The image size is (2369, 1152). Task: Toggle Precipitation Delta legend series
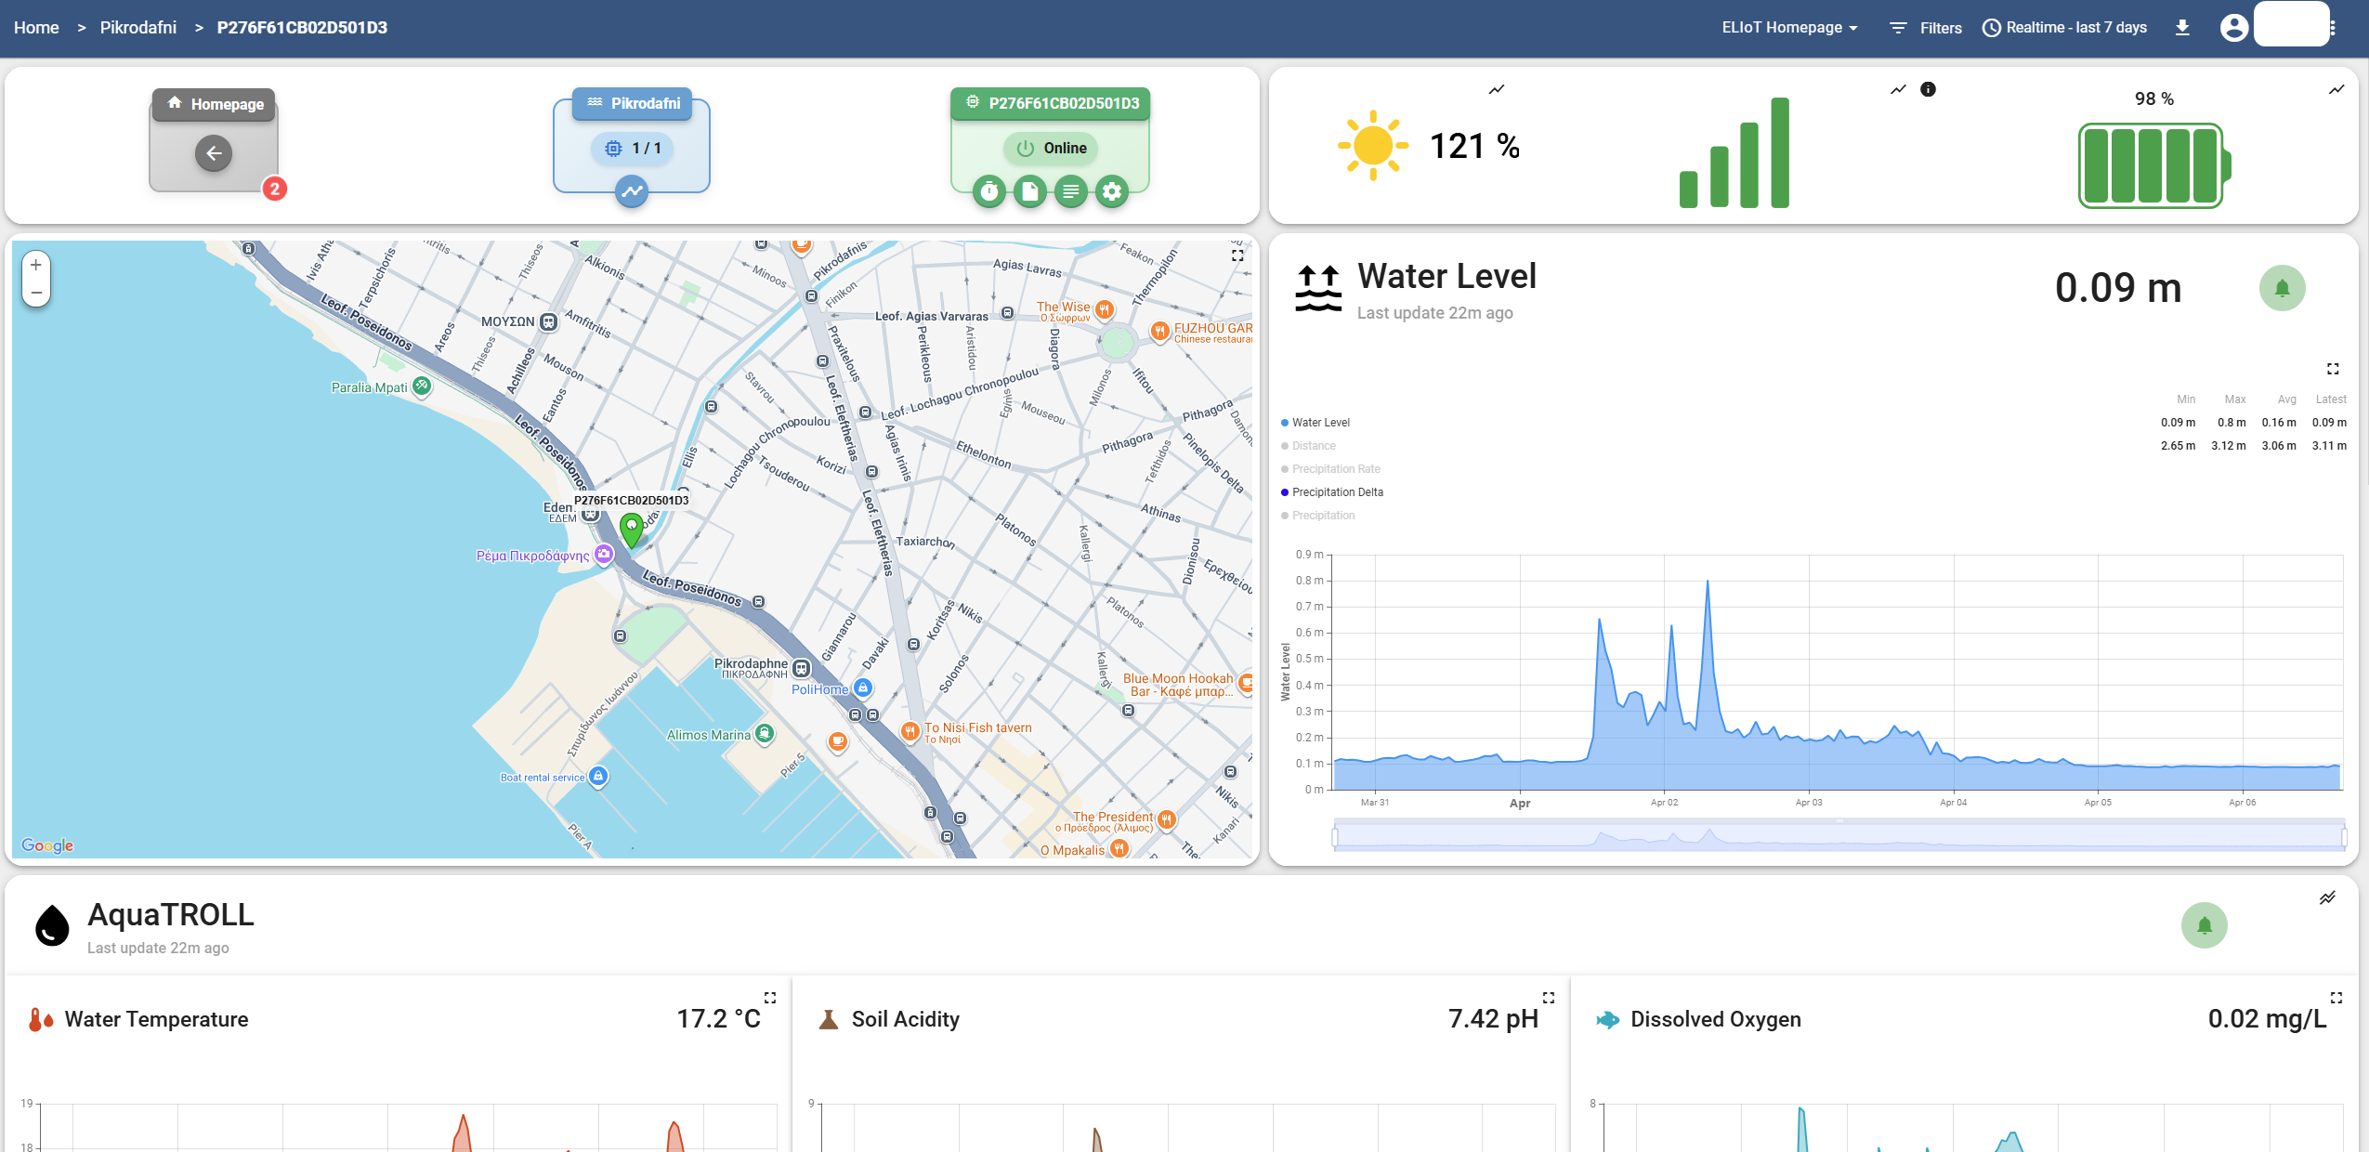(x=1337, y=492)
